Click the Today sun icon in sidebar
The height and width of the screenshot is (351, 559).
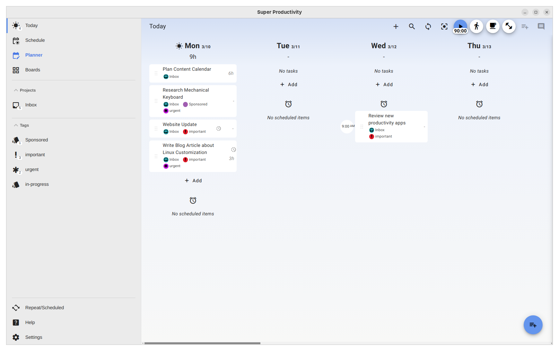click(x=16, y=25)
